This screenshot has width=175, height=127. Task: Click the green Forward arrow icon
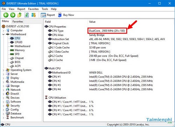coord(13,15)
